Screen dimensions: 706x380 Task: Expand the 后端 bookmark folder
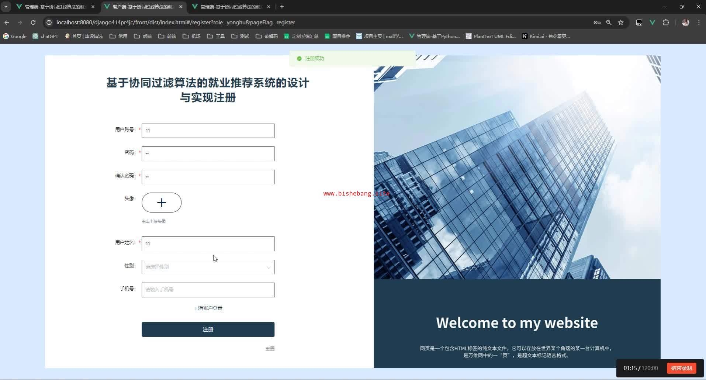(143, 36)
